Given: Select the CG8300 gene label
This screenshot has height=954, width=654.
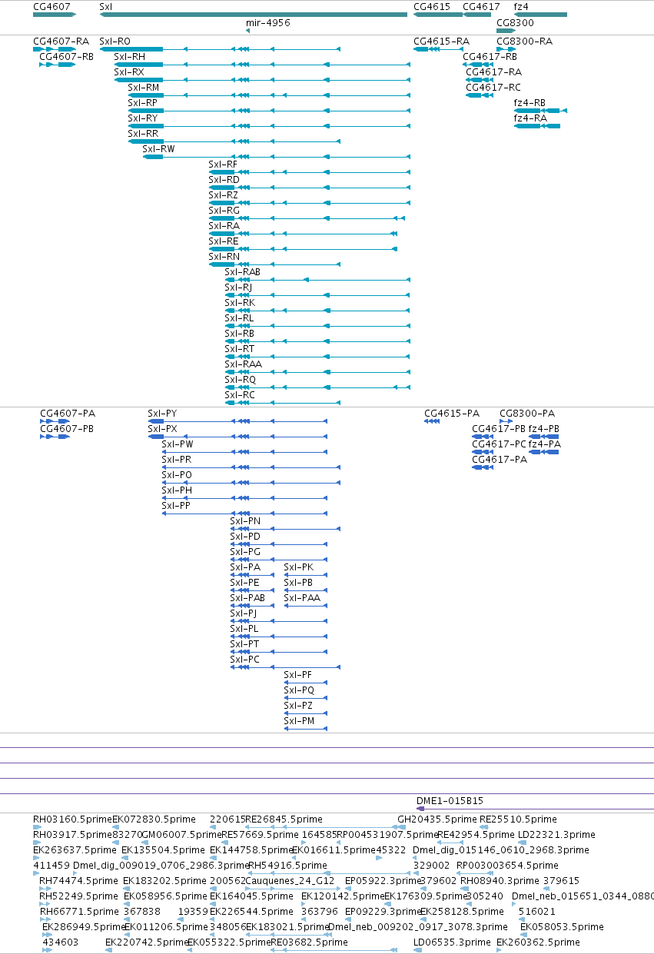Looking at the screenshot, I should (515, 23).
